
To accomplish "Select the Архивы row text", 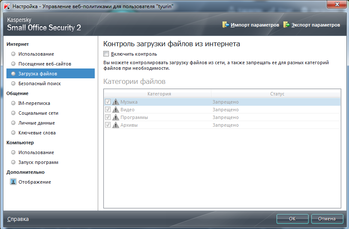I will click(x=129, y=125).
